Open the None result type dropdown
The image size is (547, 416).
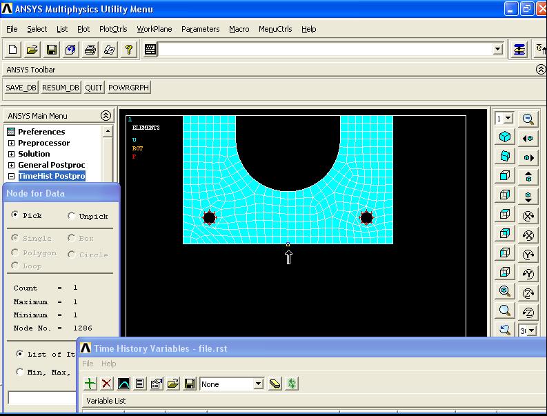click(258, 384)
